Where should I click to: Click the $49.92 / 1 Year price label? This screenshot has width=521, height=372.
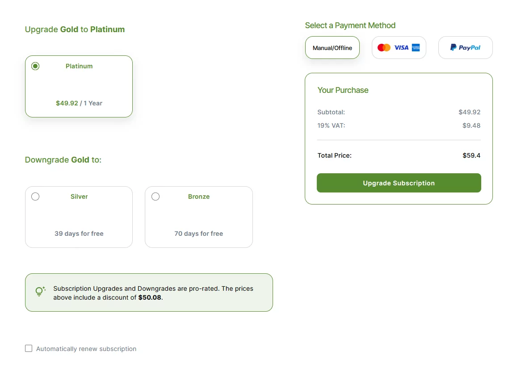pos(79,103)
